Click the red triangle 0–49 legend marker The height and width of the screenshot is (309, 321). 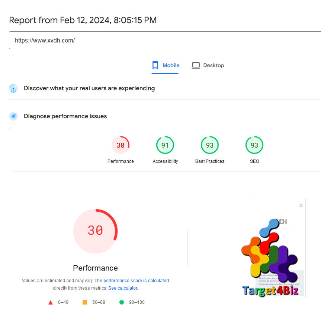pos(51,302)
